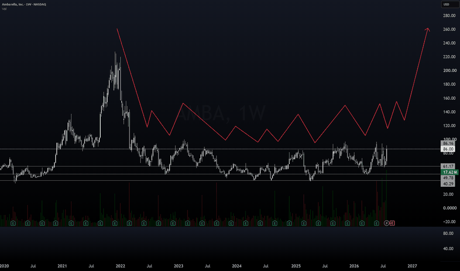Click the last green earnings E marker
The width and height of the screenshot is (460, 271).
coord(377,223)
